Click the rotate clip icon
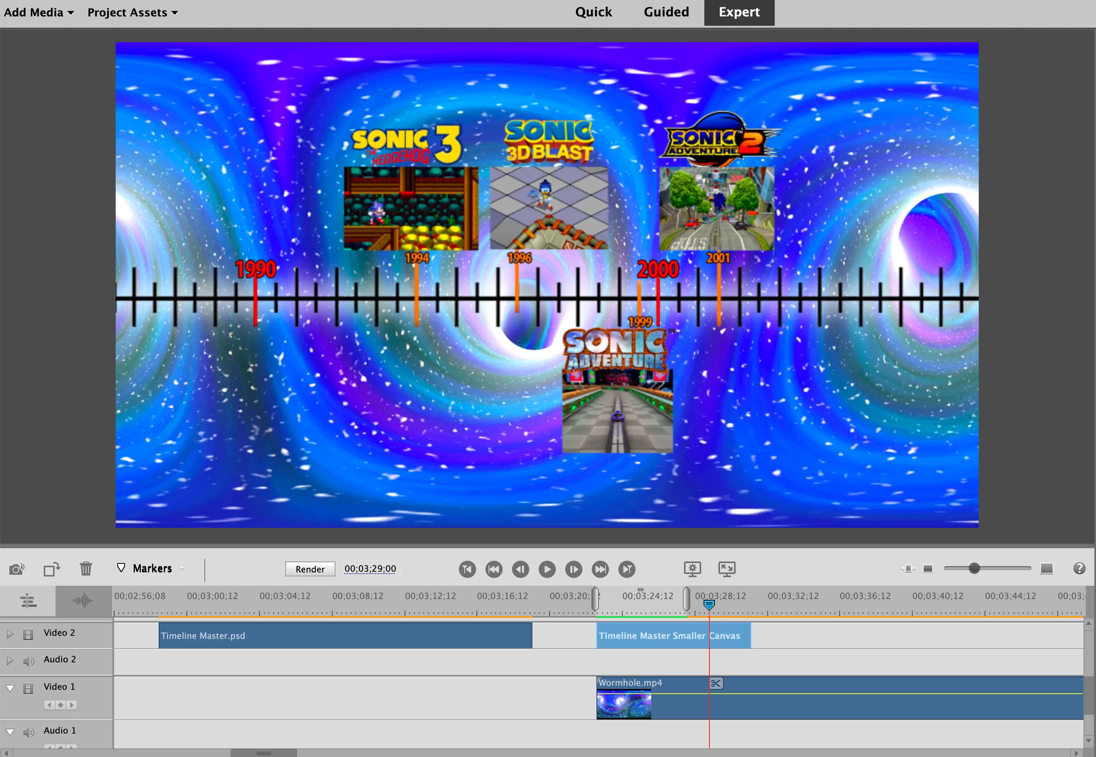 click(x=52, y=569)
